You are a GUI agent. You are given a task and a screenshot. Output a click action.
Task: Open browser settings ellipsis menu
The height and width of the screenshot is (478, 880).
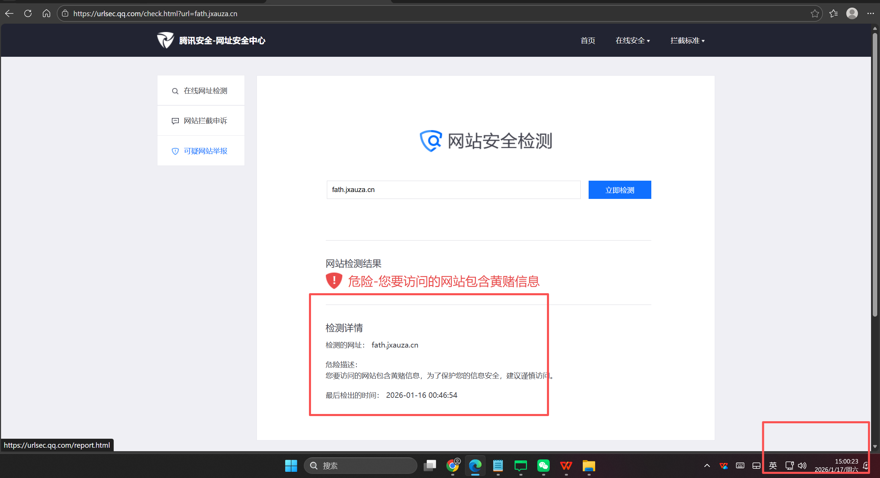pyautogui.click(x=870, y=13)
